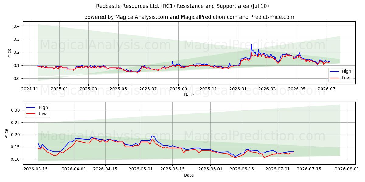Image resolution: width=365 pixels, height=182 pixels.
Task: Click the '2025-05' x-axis label
Action: [118, 89]
